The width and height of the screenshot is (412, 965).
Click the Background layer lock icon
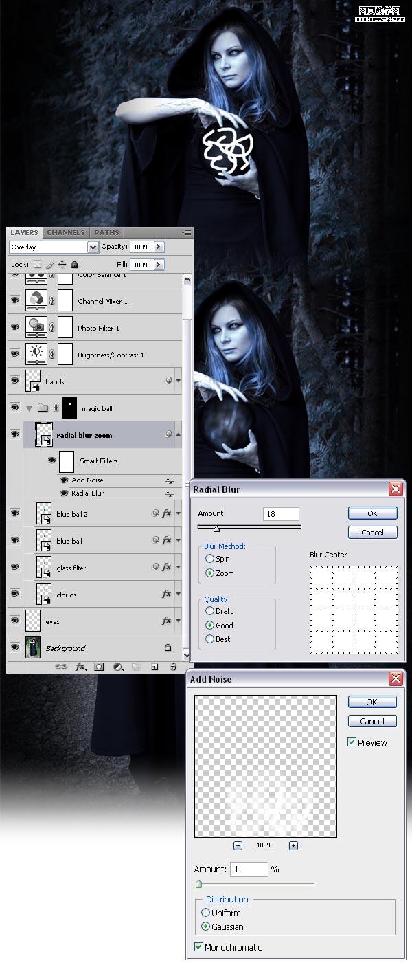[x=168, y=647]
